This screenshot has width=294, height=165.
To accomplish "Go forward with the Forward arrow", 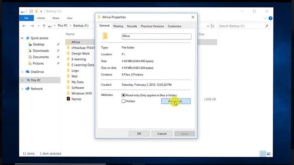I will click(32, 26).
